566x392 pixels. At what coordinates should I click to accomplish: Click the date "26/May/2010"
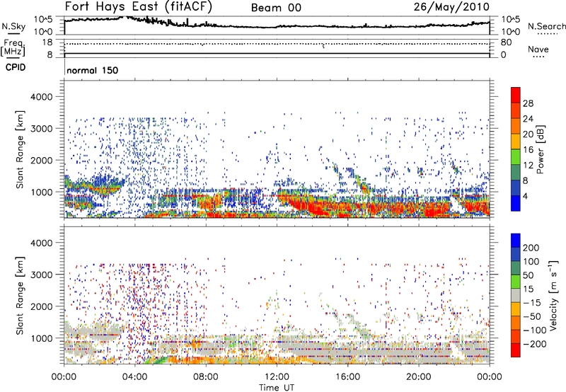coord(451,7)
